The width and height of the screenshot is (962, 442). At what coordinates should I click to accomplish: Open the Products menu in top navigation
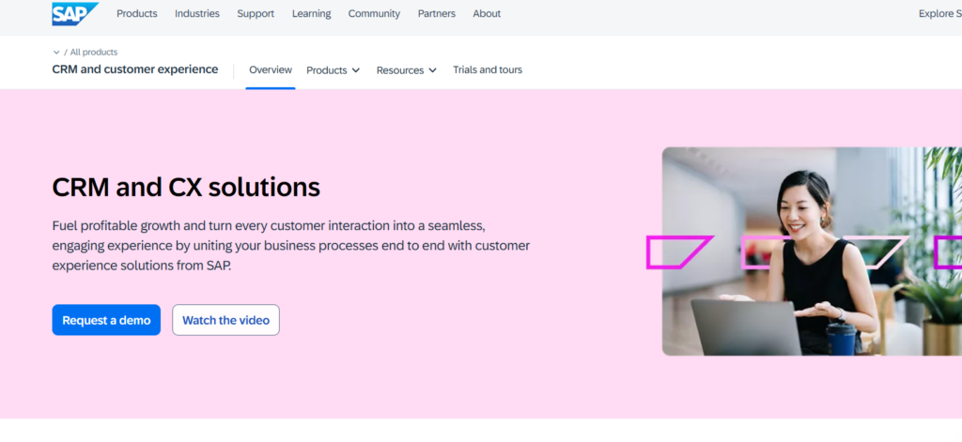(x=136, y=14)
